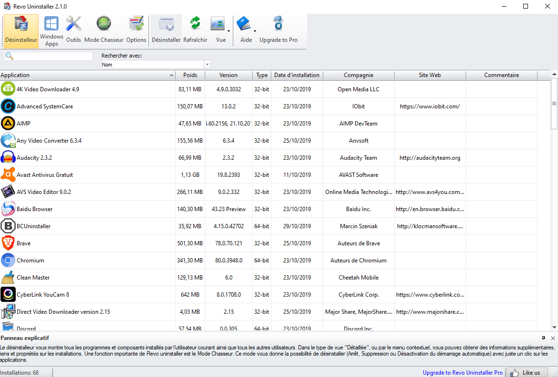Click the http://audacityteam.org website cell
Screen dimensions: 558x377
point(430,158)
